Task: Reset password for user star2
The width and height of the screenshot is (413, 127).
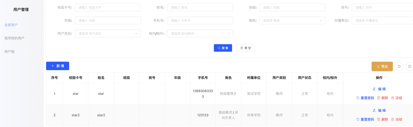Action: pos(365,119)
